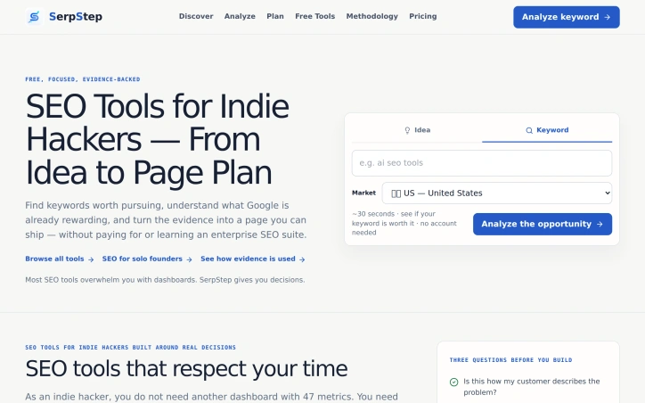
Task: Open SEO for solo founders link
Action: 147,259
